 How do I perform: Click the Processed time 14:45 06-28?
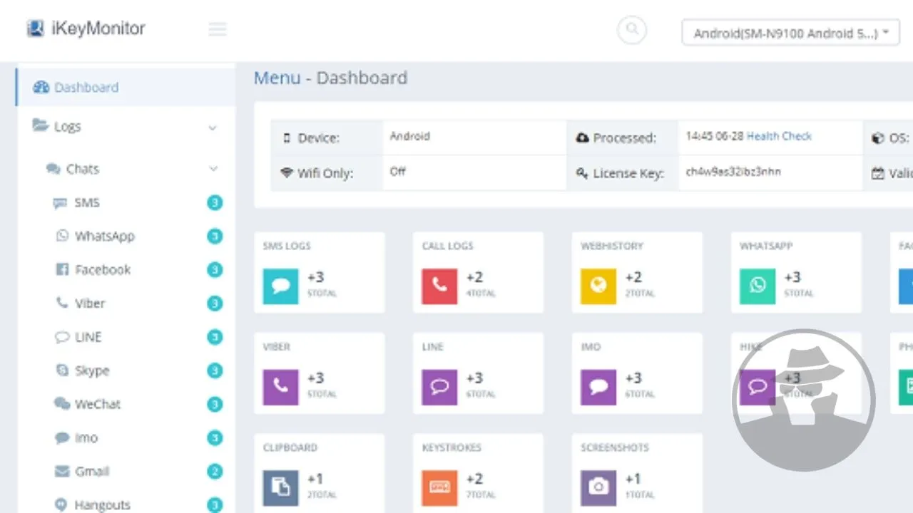[715, 136]
